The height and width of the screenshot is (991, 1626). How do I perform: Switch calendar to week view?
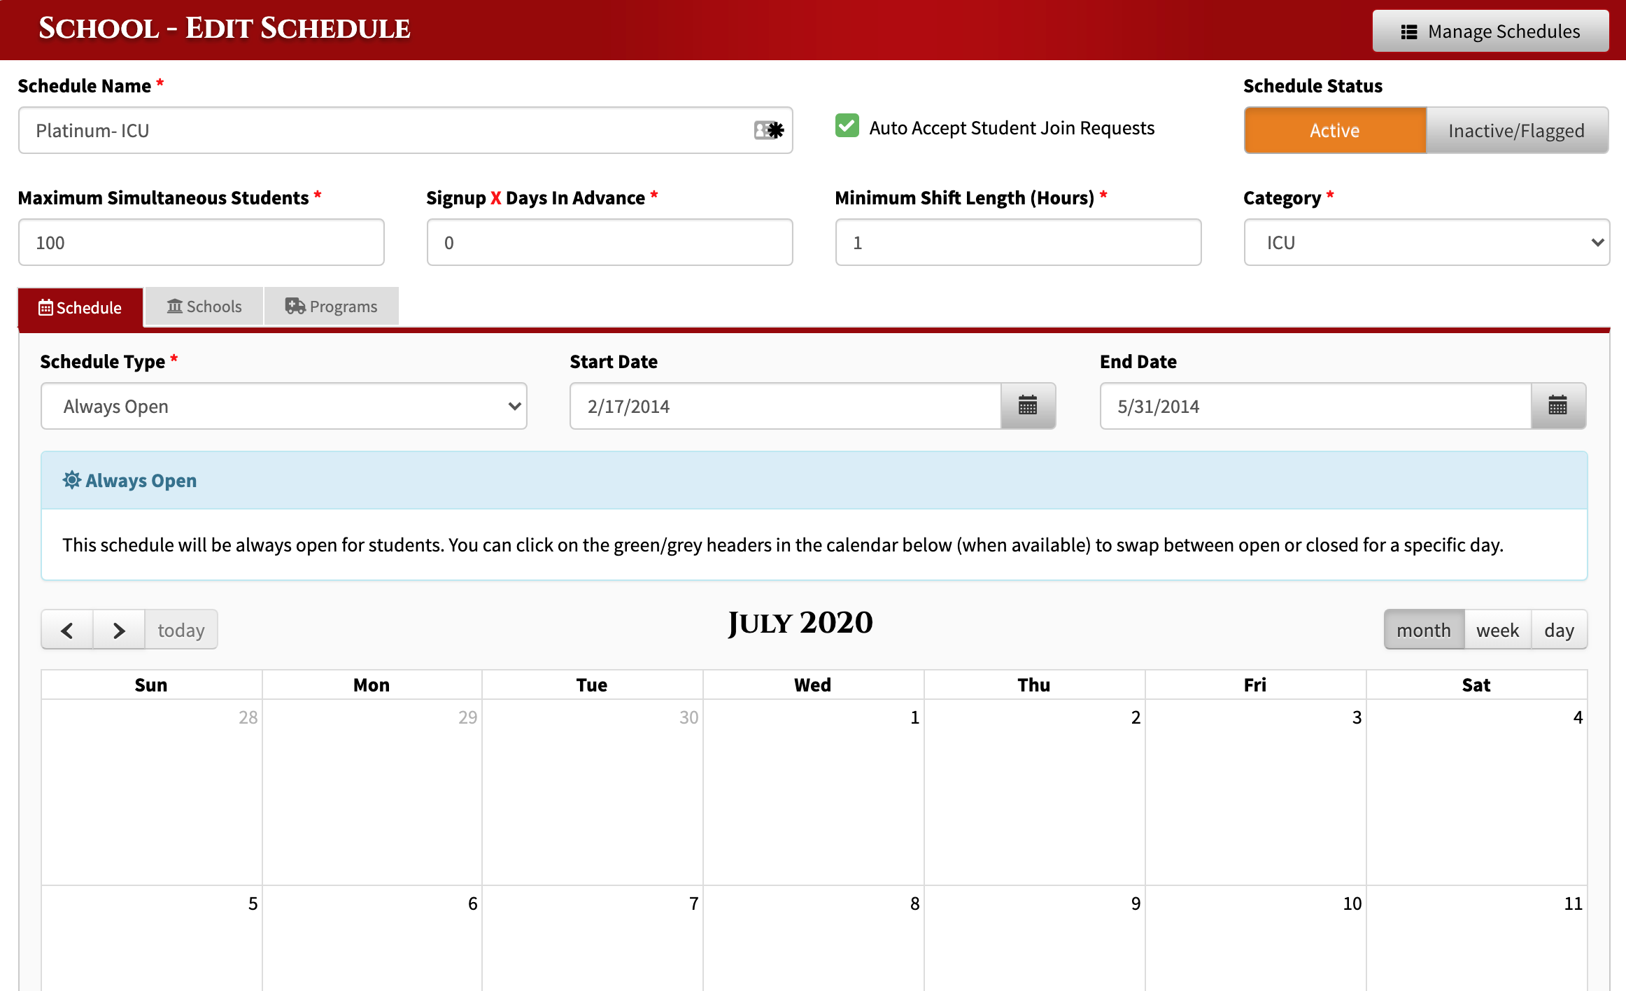[1498, 630]
